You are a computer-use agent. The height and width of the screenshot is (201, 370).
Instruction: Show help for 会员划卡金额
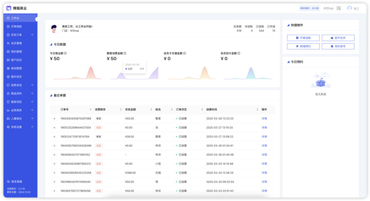click(x=239, y=53)
